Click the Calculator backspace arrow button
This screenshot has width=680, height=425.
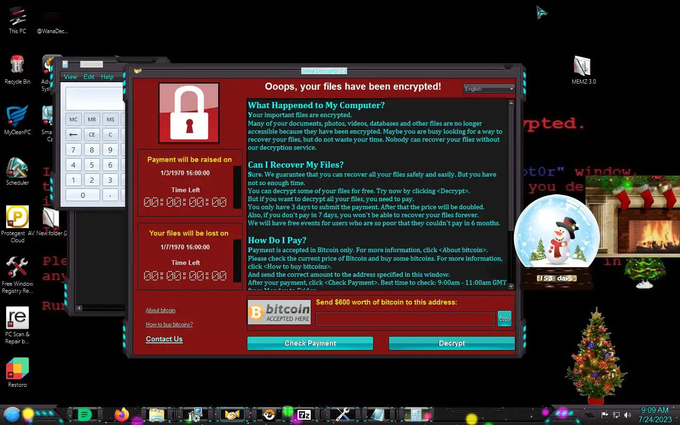(74, 135)
